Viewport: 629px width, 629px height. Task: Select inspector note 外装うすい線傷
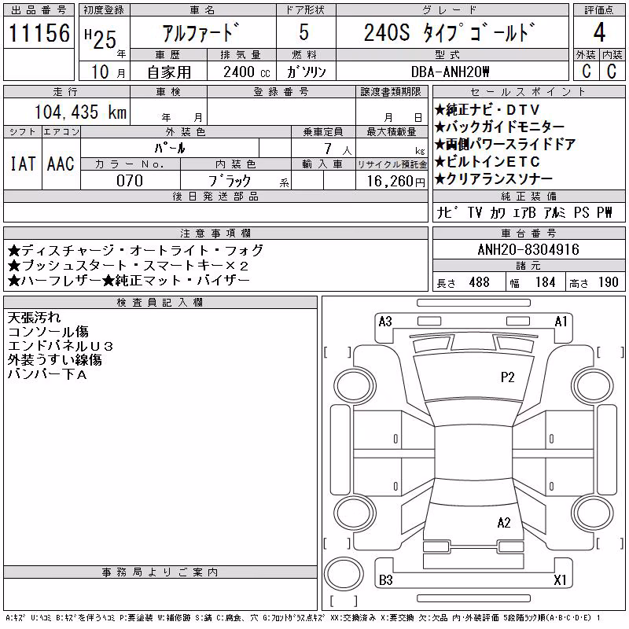click(54, 360)
